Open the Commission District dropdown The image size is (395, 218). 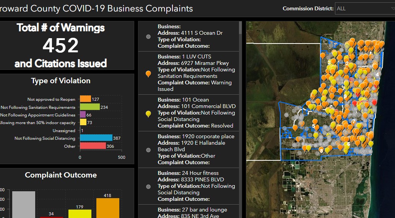click(x=365, y=8)
